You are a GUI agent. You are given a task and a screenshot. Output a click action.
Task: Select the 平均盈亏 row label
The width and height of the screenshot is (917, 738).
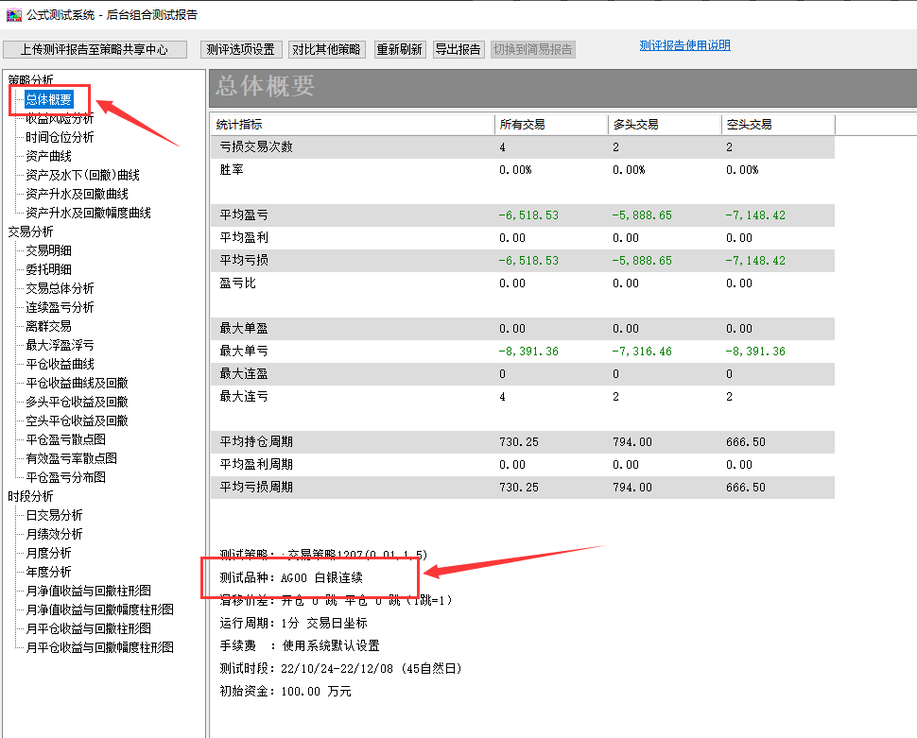pos(244,215)
